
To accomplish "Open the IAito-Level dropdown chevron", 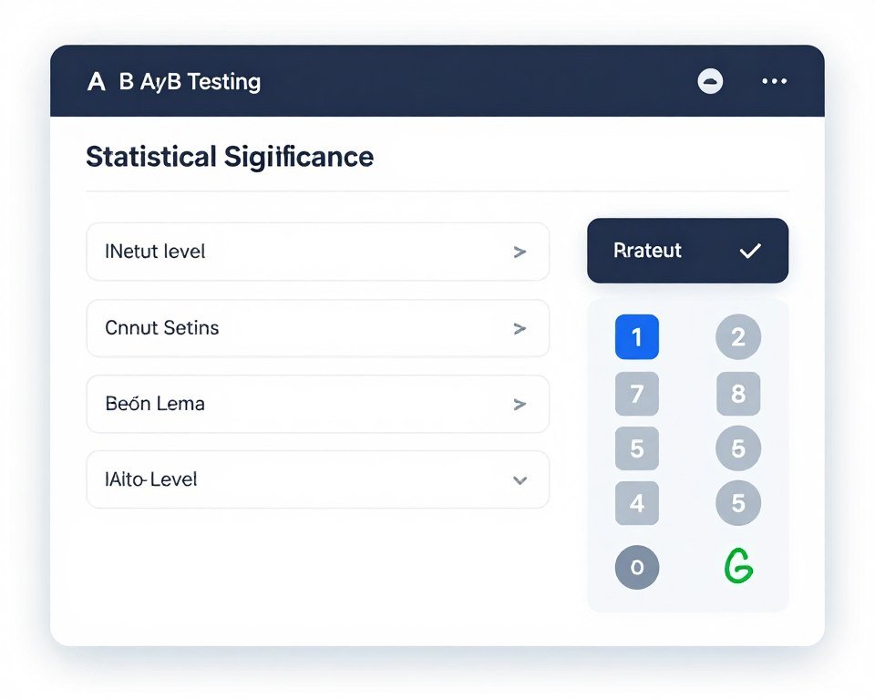I will (x=520, y=479).
